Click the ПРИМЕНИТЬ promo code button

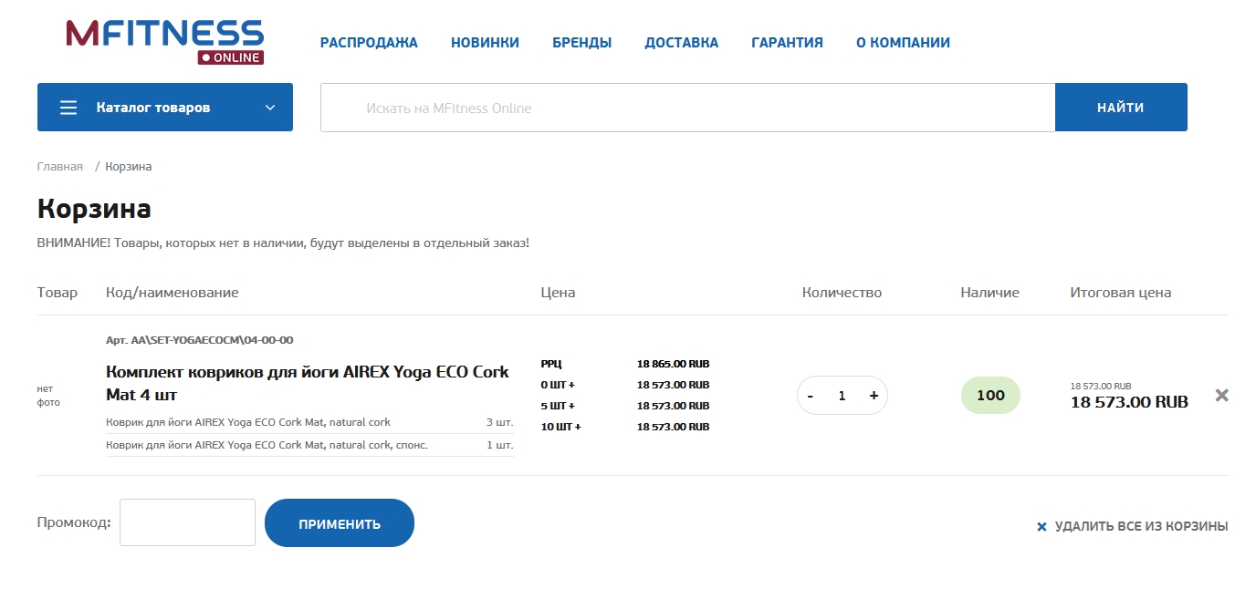click(340, 523)
